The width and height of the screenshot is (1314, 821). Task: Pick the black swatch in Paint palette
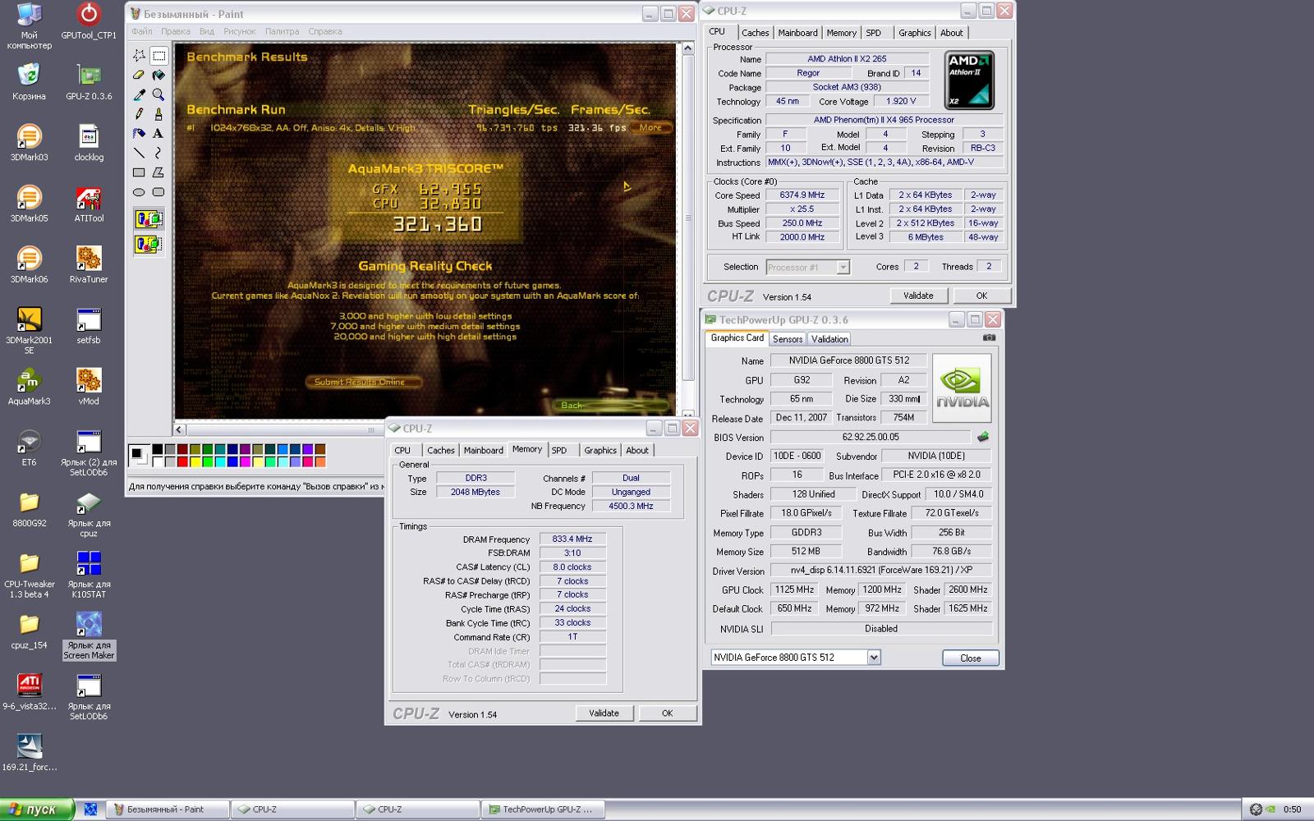coord(158,449)
